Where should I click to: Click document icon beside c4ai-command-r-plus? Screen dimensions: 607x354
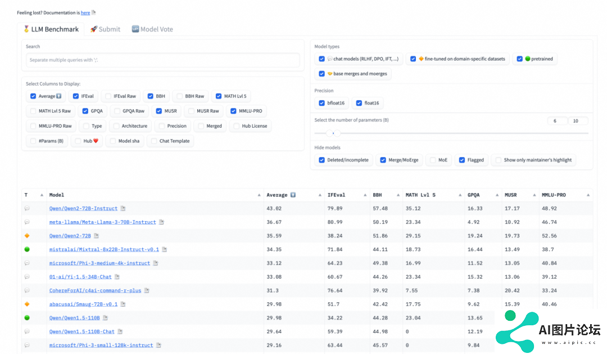click(147, 290)
